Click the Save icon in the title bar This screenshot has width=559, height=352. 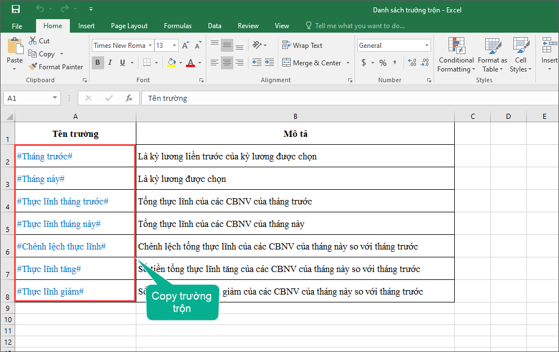(x=15, y=9)
